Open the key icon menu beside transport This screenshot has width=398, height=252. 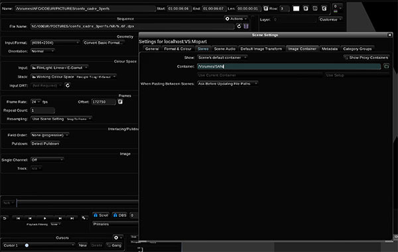point(84,218)
